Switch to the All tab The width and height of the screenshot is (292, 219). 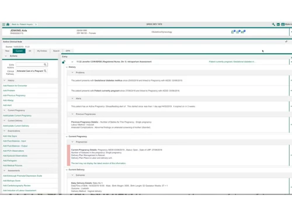(x=30, y=51)
